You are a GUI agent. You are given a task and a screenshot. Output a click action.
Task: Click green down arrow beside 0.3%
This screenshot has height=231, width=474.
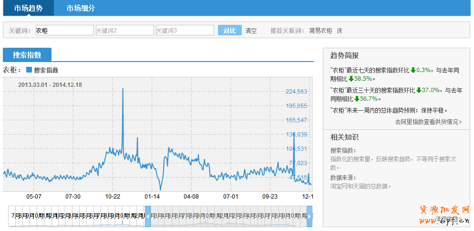click(x=413, y=70)
